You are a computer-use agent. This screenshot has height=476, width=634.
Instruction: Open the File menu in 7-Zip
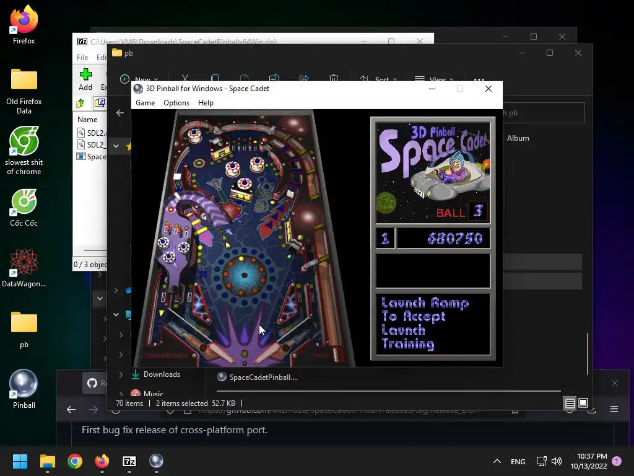pos(82,58)
